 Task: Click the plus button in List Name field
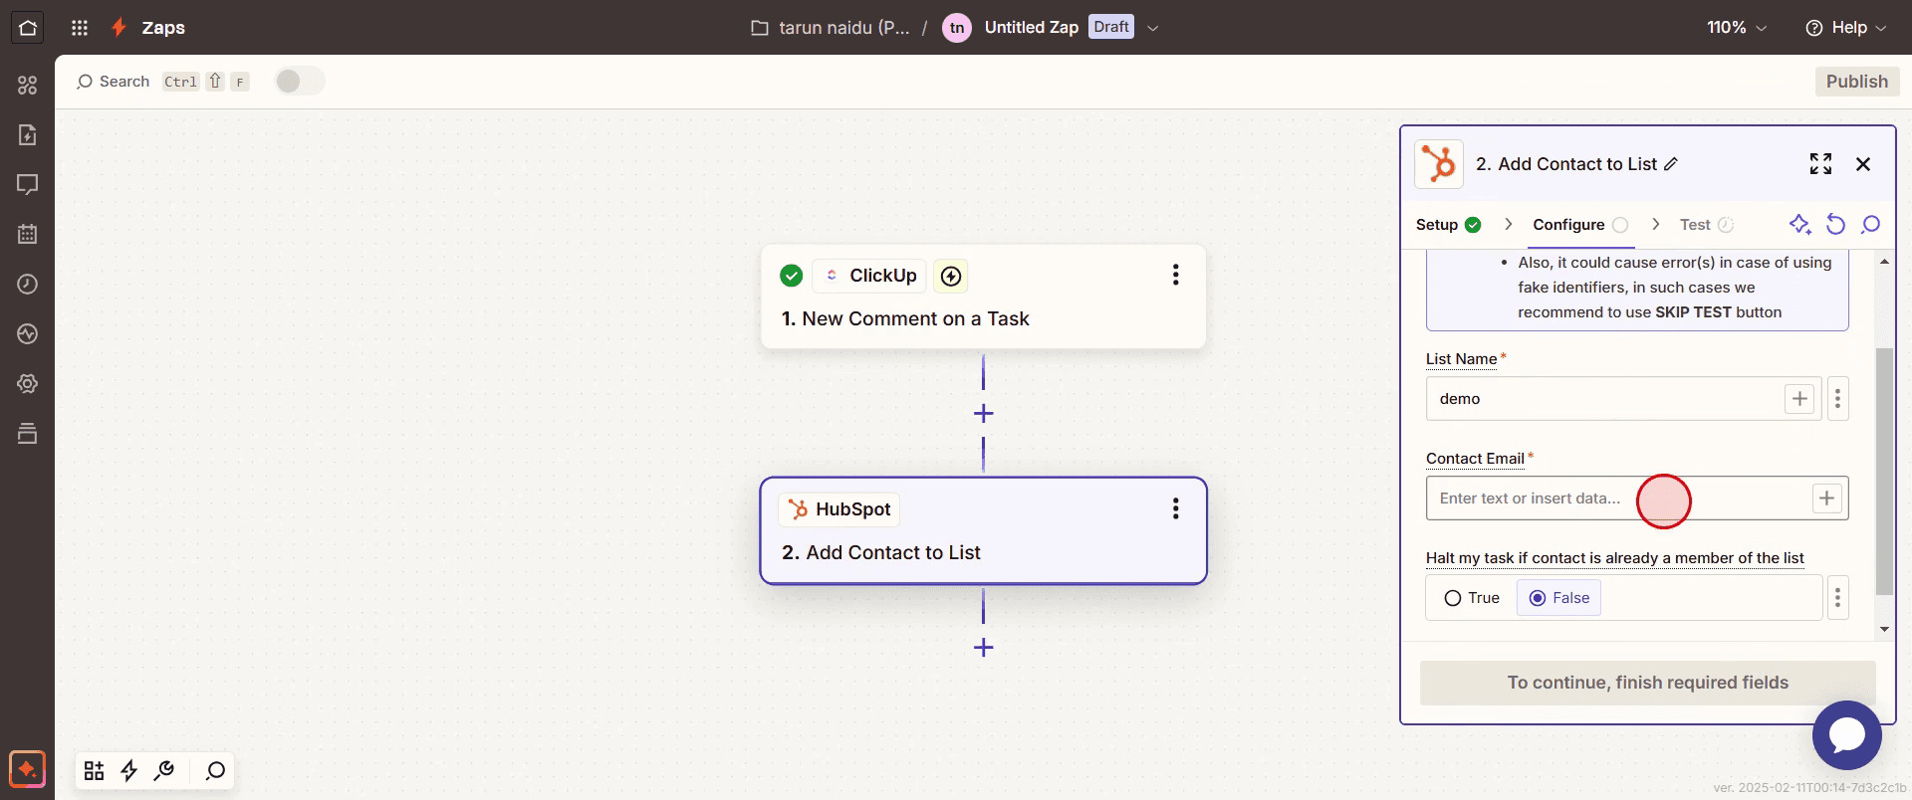click(1799, 399)
